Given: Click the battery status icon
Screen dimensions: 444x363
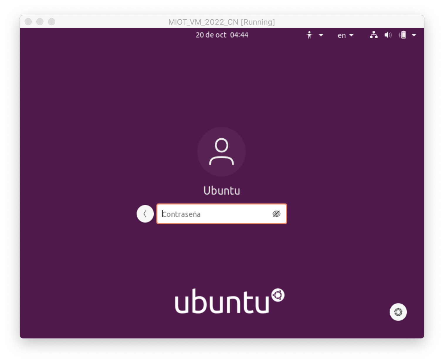Looking at the screenshot, I should tap(403, 35).
